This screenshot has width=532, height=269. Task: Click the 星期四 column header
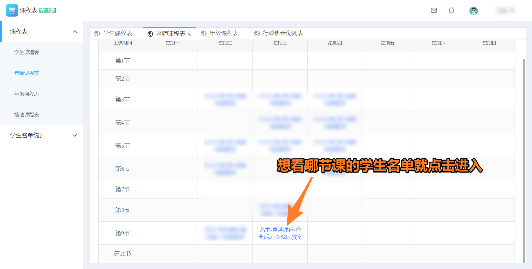(x=335, y=43)
